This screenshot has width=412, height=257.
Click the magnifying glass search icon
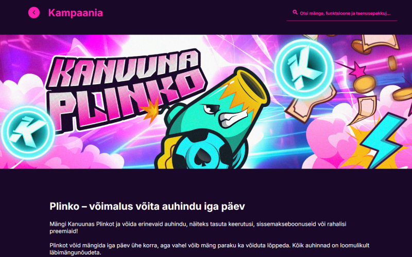coord(295,12)
